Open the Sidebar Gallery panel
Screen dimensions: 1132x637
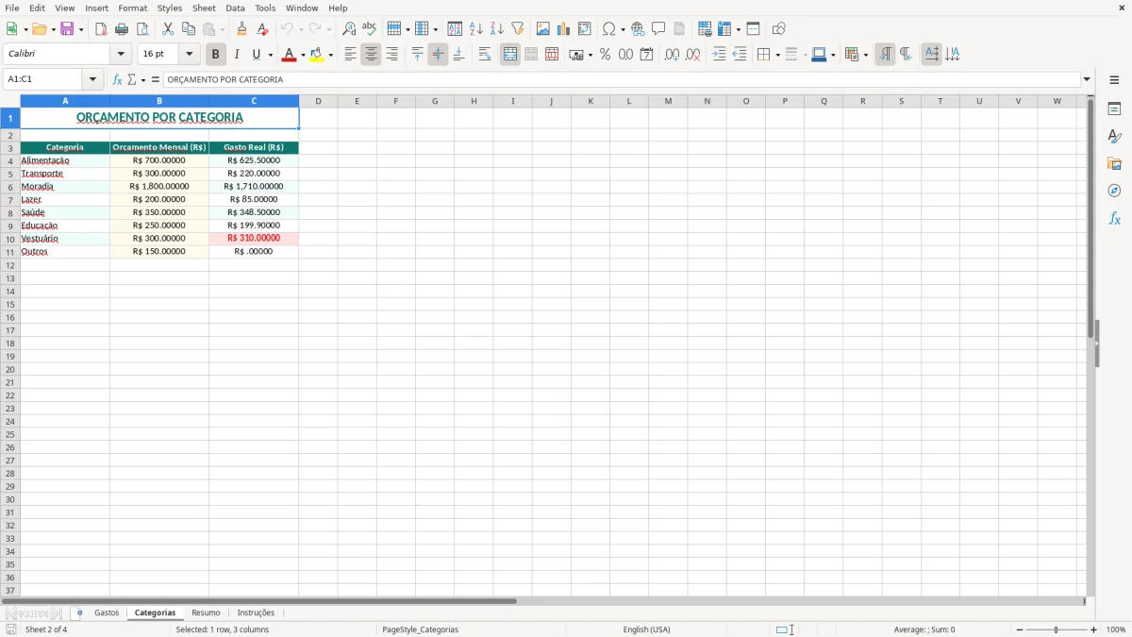point(1114,164)
